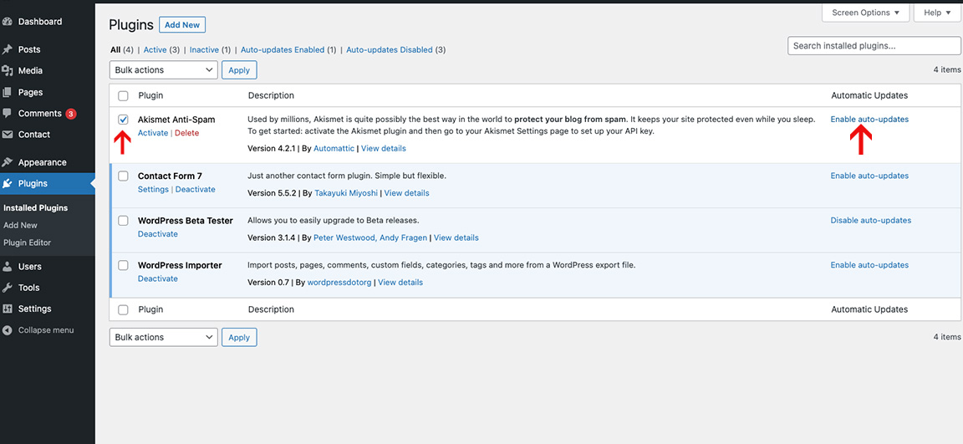Enable auto-updates for Akismet Anti-Spam
Image resolution: width=963 pixels, height=444 pixels.
(x=869, y=119)
